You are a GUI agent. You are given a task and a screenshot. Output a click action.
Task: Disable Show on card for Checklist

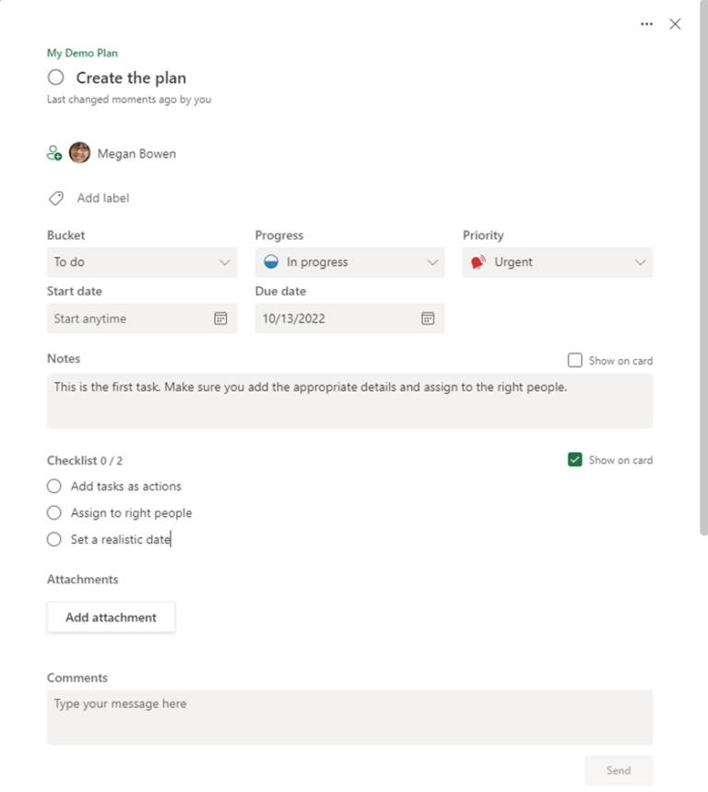576,459
